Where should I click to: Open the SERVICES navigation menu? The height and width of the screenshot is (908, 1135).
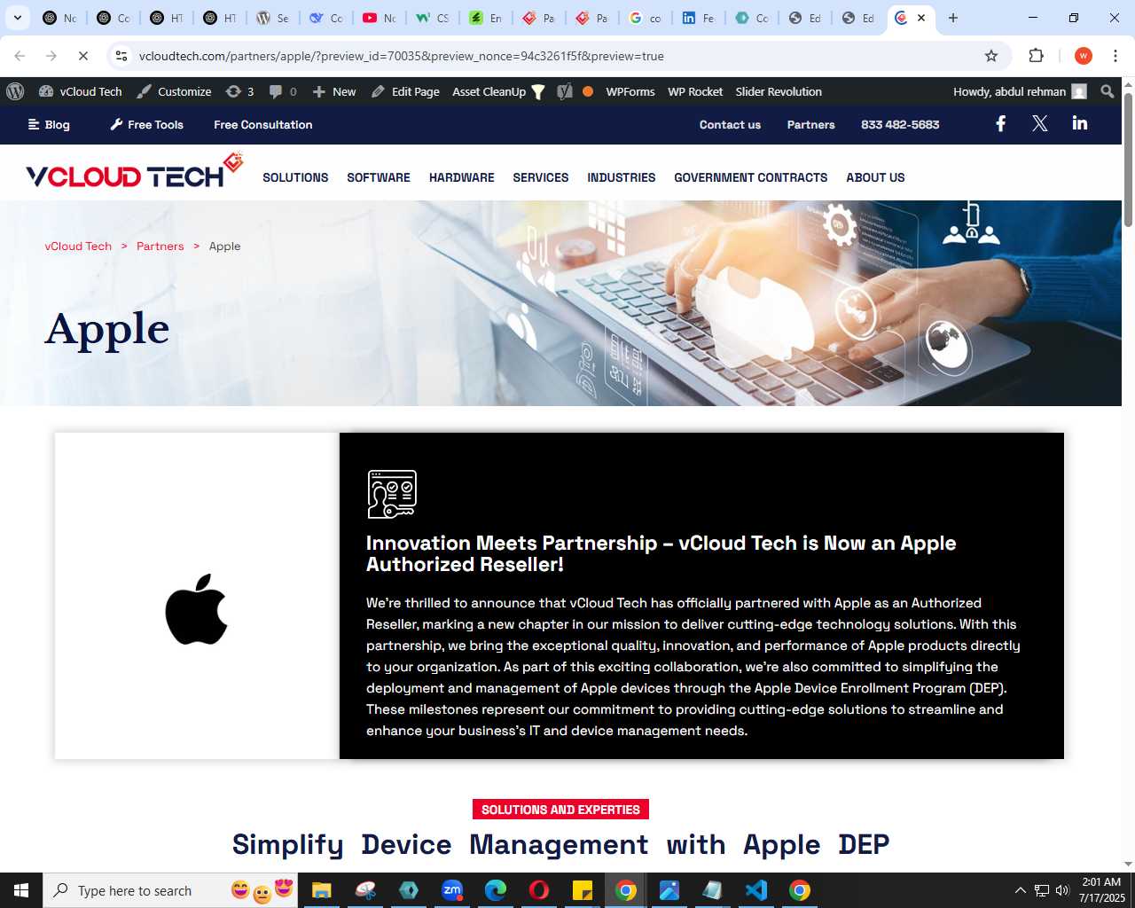pyautogui.click(x=541, y=177)
